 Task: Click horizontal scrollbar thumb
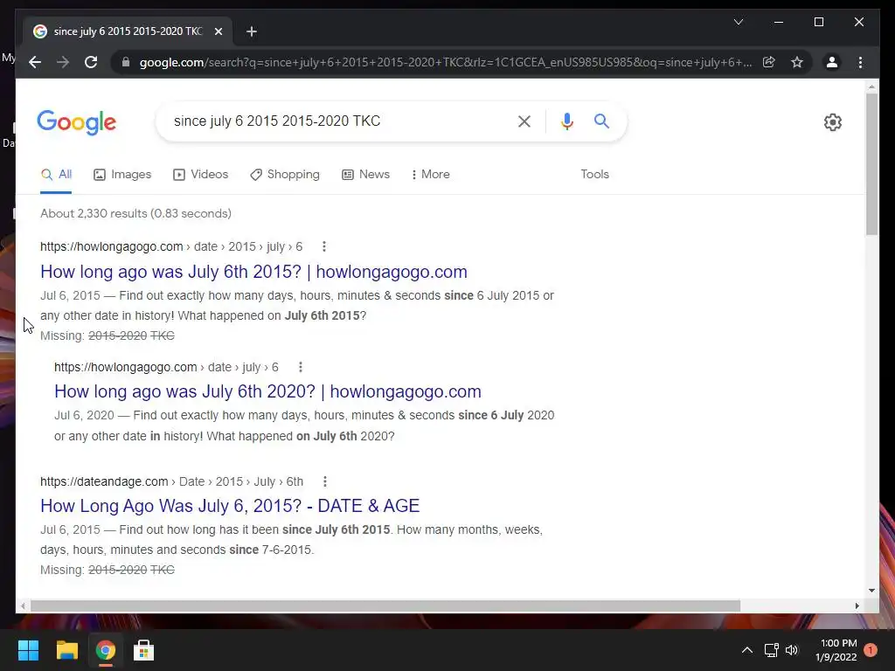click(x=385, y=605)
